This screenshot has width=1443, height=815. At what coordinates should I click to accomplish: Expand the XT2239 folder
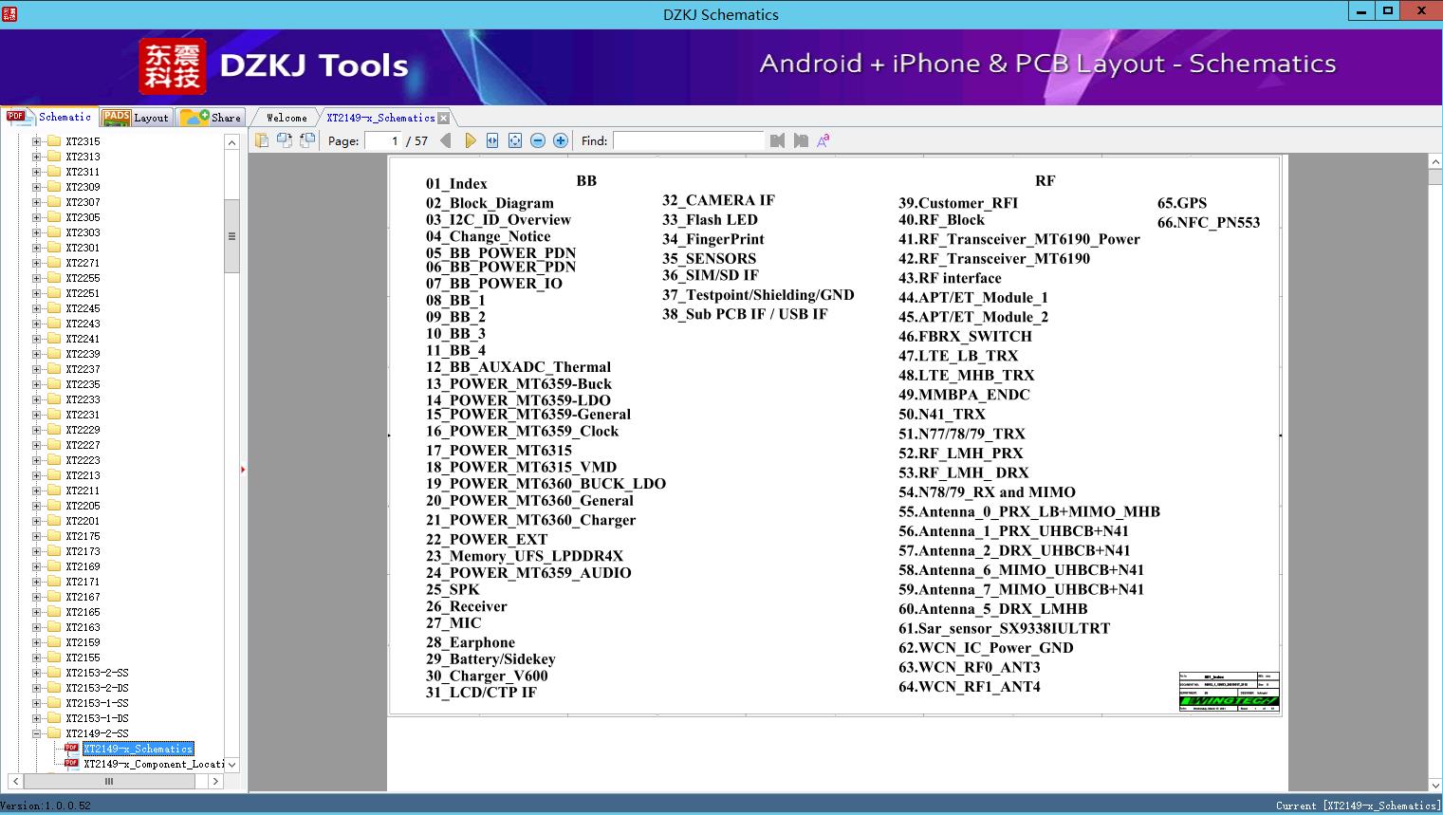coord(37,354)
